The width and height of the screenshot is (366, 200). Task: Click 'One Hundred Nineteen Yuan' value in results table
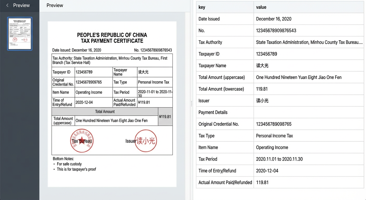point(309,77)
